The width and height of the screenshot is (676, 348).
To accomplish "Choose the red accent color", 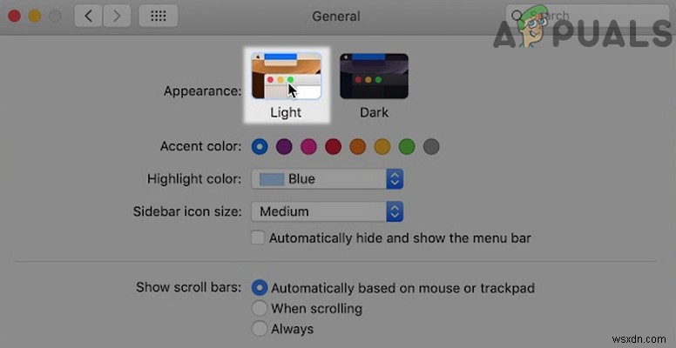I will [x=333, y=147].
